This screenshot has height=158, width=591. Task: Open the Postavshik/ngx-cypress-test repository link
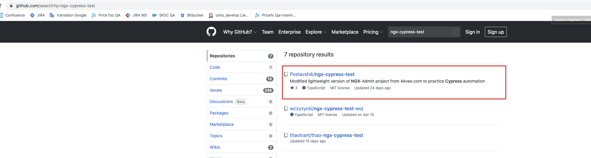(x=322, y=74)
